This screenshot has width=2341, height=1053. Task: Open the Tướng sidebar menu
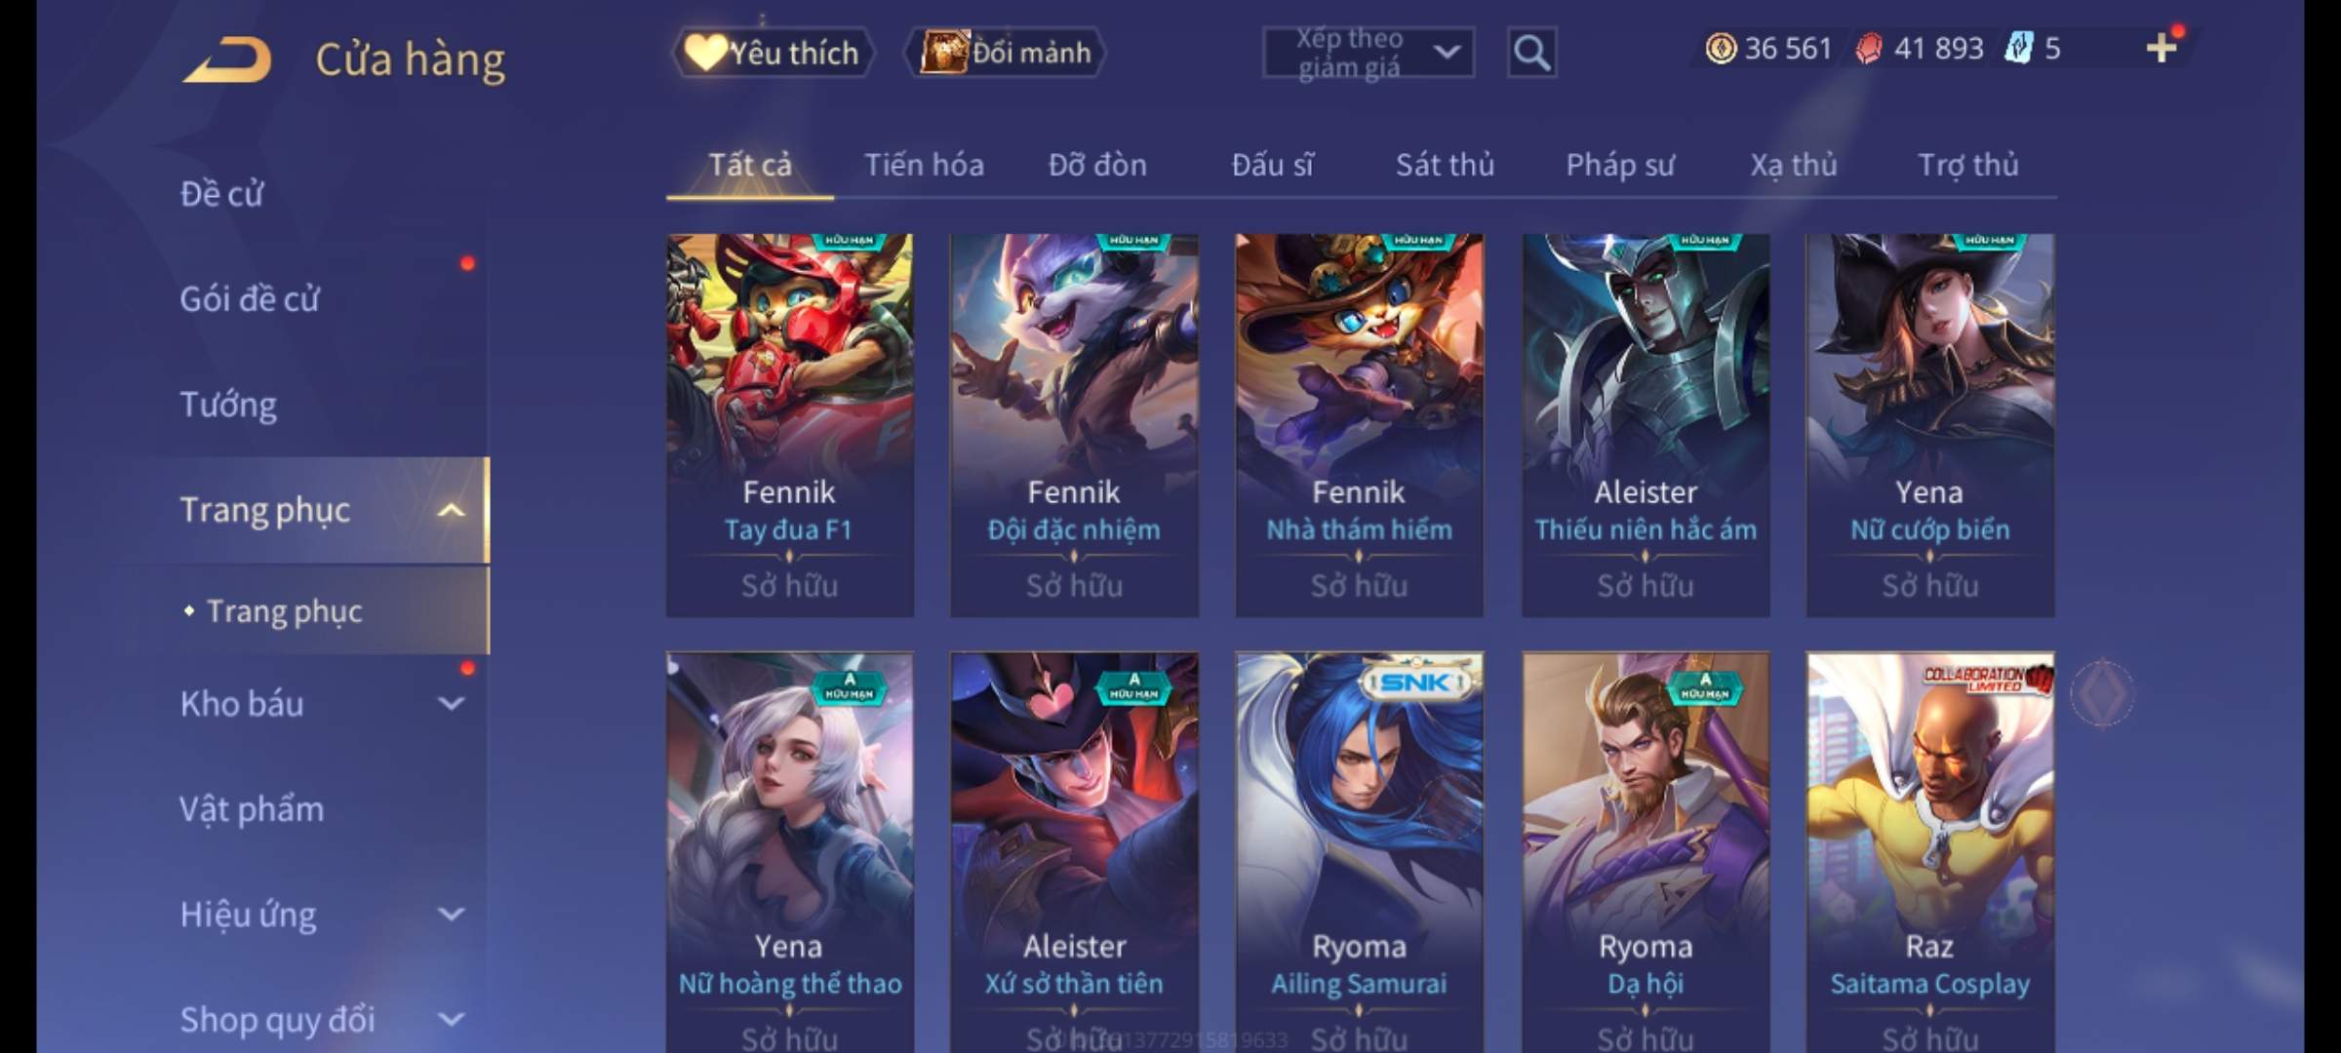click(228, 405)
